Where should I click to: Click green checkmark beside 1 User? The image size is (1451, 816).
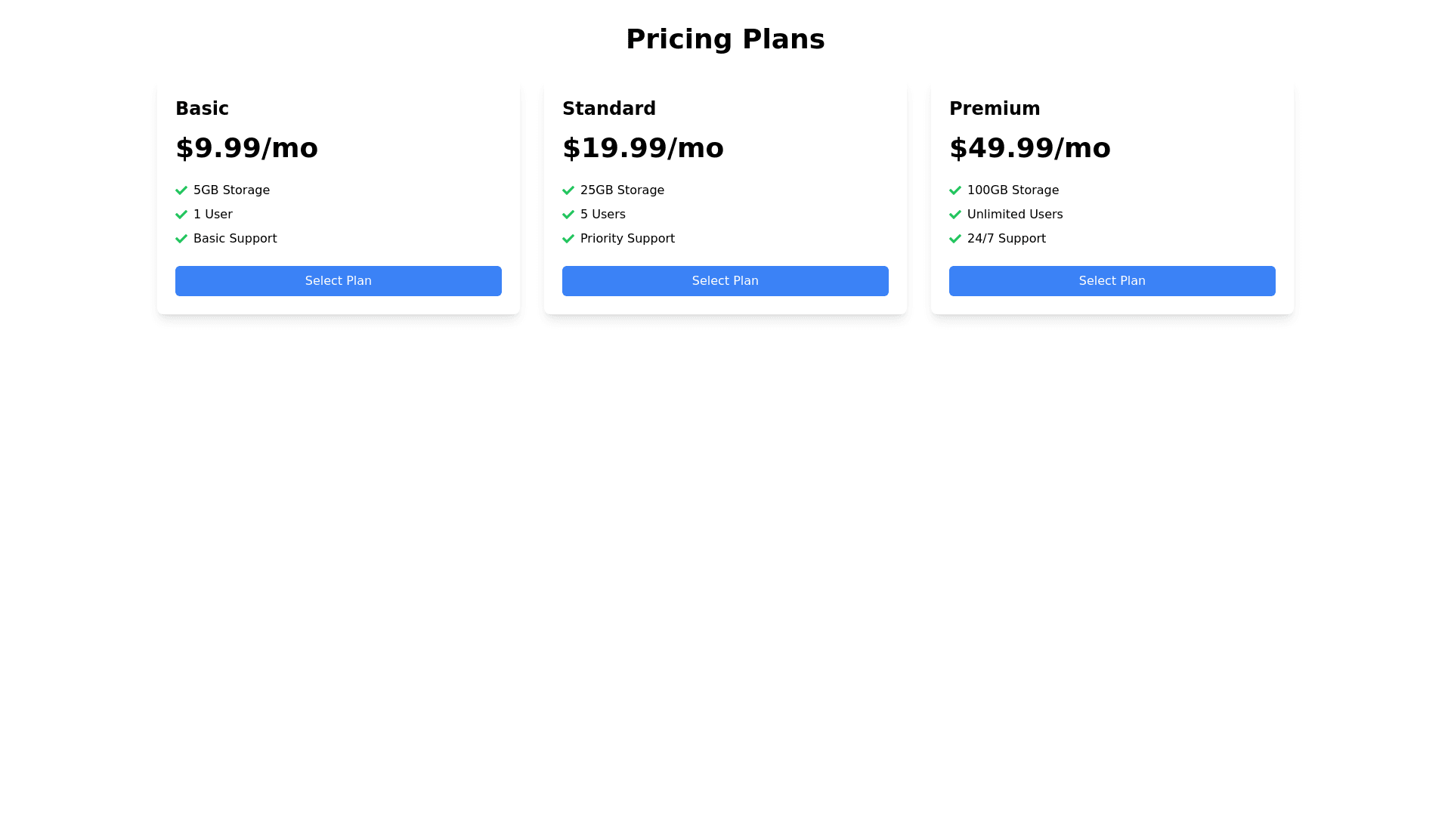pos(181,215)
